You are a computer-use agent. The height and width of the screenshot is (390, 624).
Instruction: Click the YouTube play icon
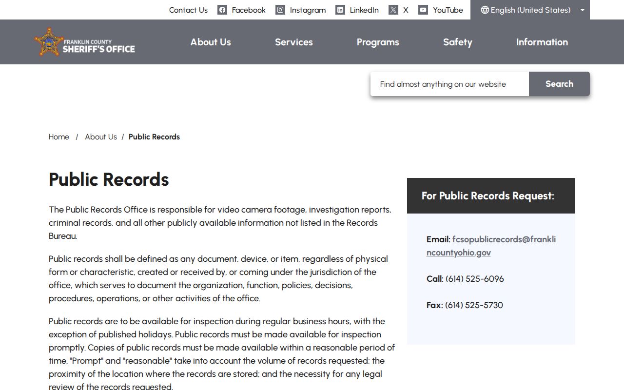[423, 10]
